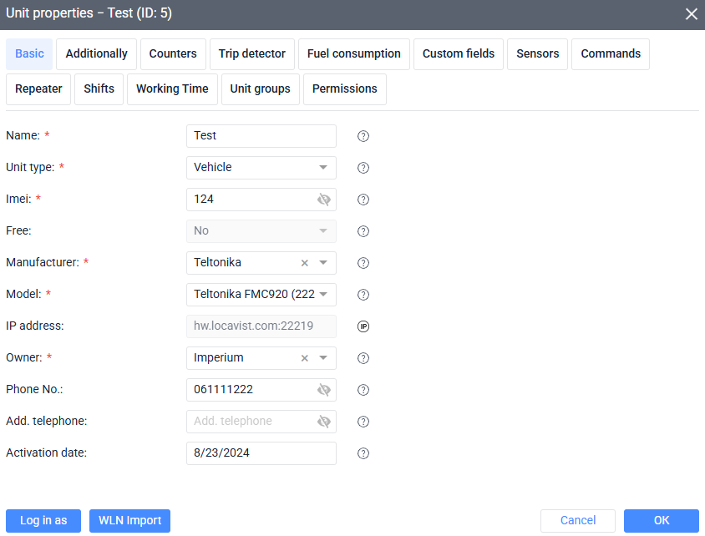Toggle visibility of the Imei value

(x=324, y=200)
